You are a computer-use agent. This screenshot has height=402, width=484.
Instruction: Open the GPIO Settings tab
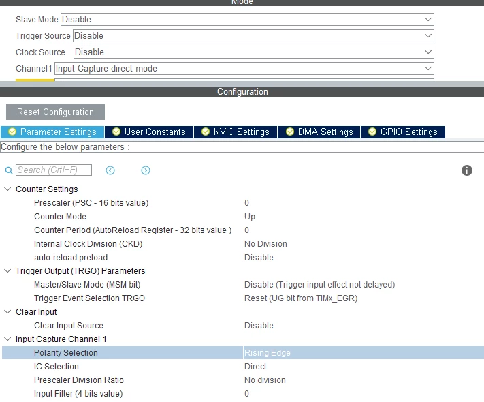403,132
